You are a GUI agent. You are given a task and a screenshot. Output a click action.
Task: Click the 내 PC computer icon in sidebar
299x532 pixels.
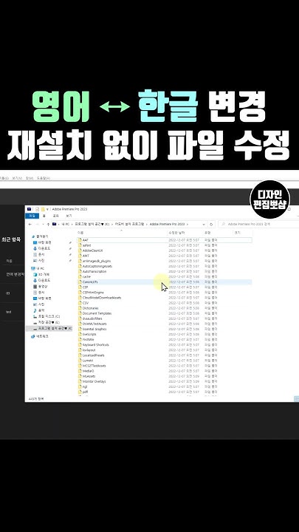coord(33,268)
